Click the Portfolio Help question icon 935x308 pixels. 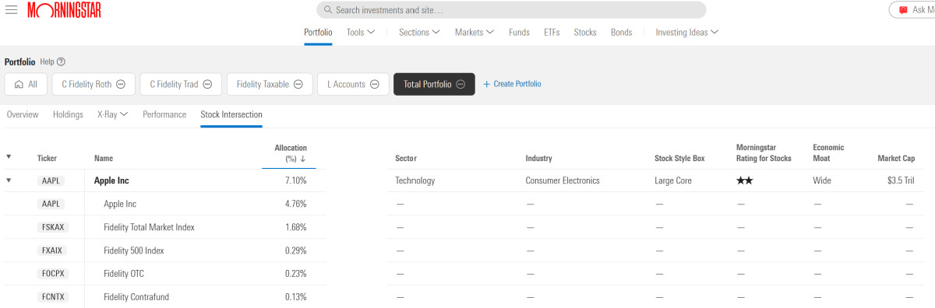(62, 61)
